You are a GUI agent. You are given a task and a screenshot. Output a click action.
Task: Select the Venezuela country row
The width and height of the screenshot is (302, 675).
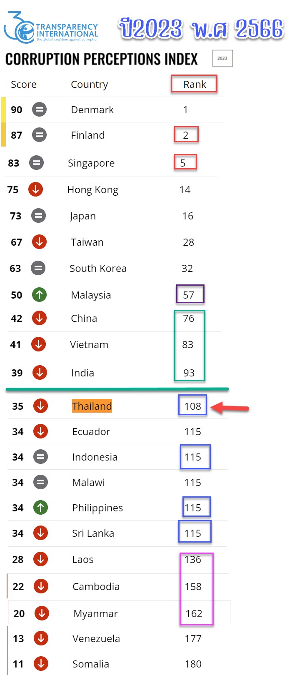coord(118,638)
